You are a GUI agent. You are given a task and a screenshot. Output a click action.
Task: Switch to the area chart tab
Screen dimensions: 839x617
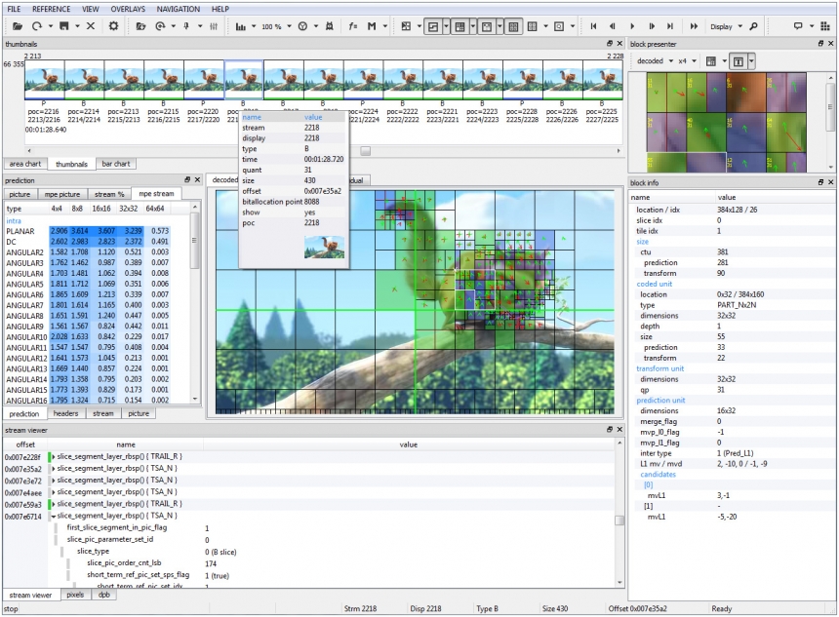pyautogui.click(x=25, y=164)
